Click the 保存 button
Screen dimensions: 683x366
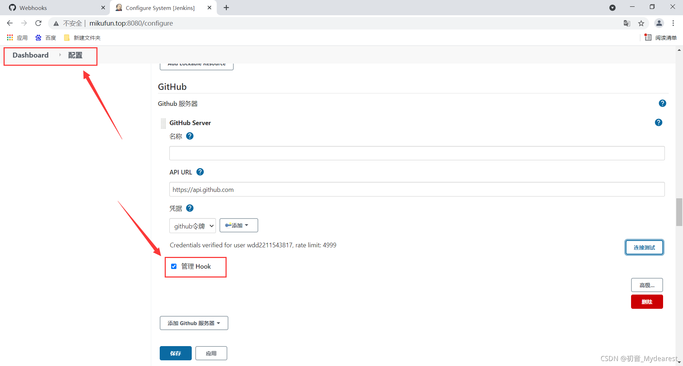[x=176, y=353]
